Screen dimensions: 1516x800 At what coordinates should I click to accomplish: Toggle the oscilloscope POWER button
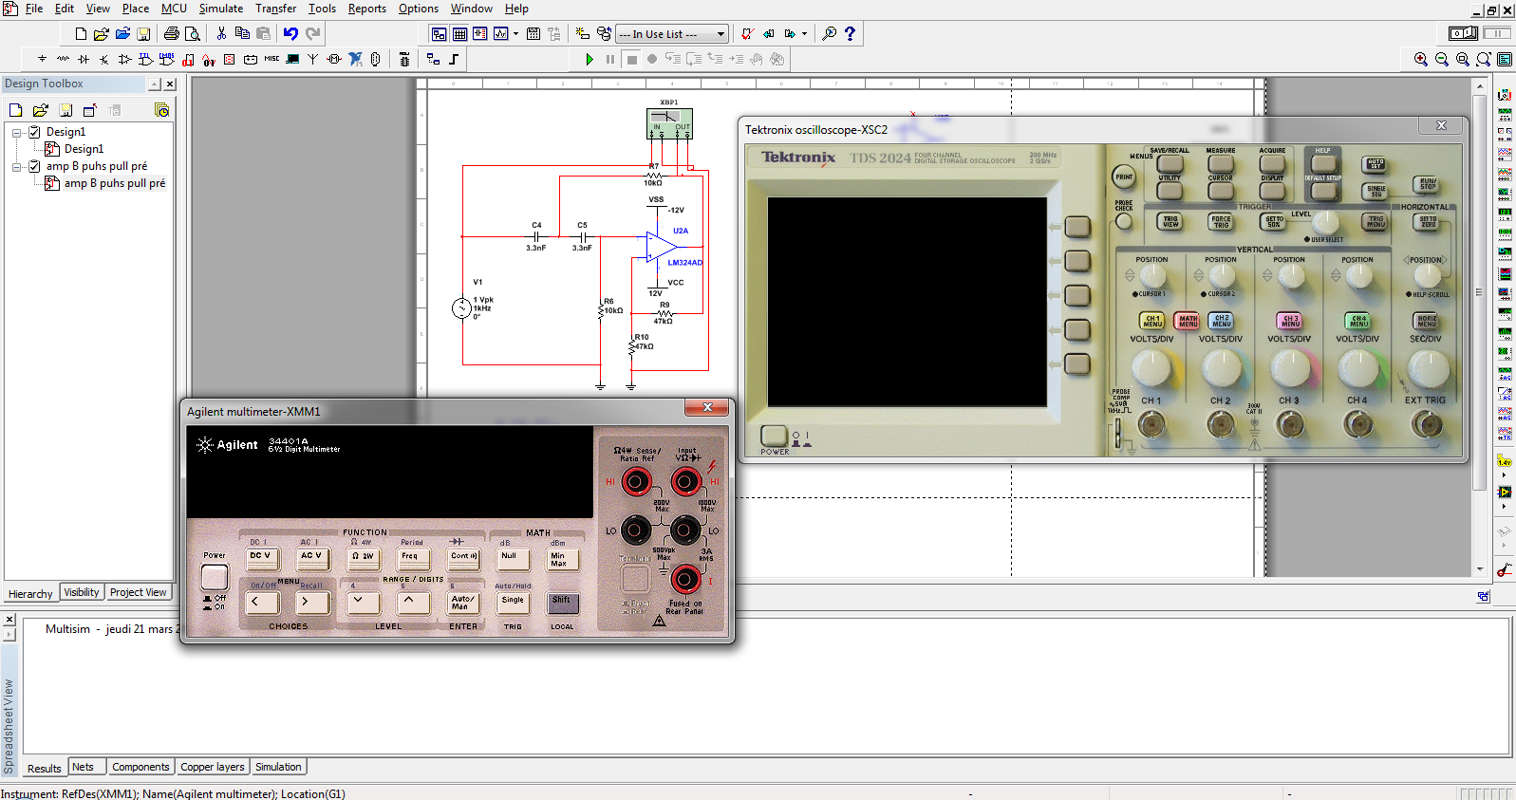[x=774, y=436]
